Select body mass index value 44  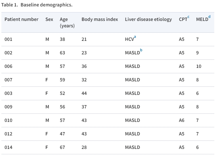coord(84,93)
